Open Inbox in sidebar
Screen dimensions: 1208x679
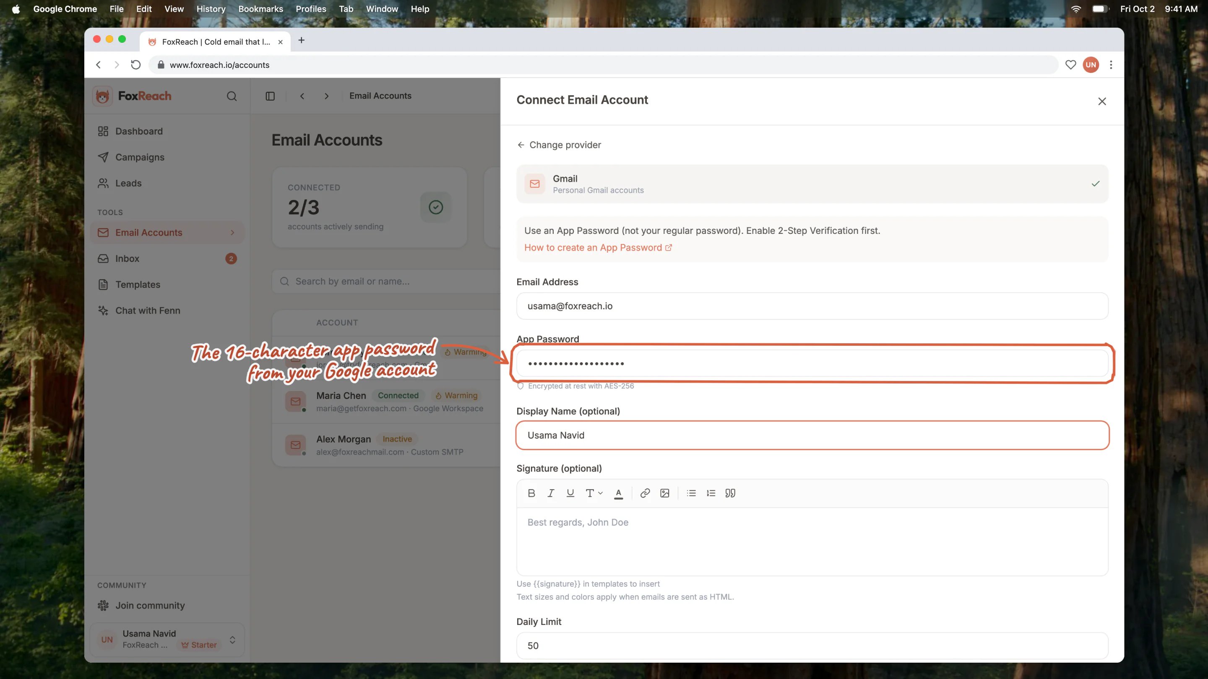(x=167, y=259)
